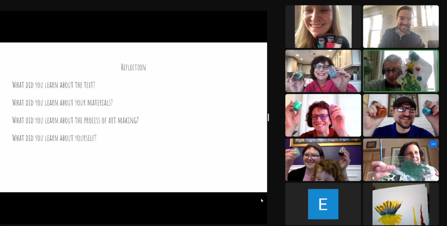447x226 pixels.
Task: Click the divider handle between slide and gallery
Action: (268, 117)
